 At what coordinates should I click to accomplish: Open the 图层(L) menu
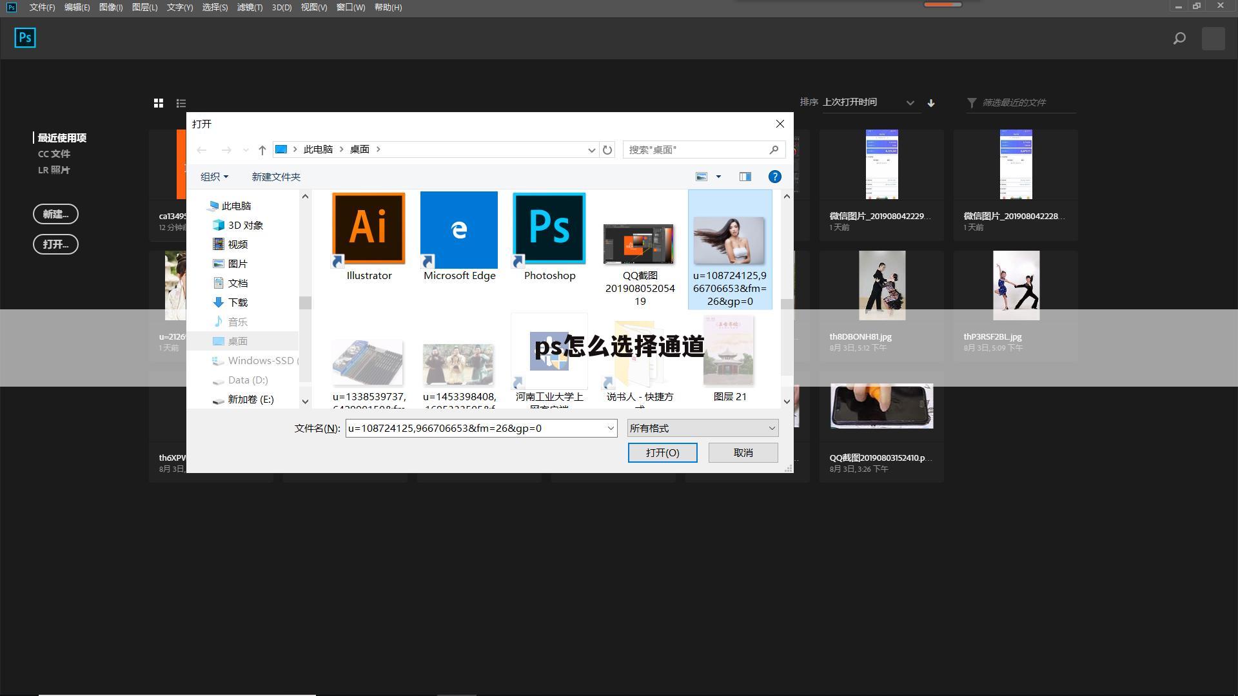[144, 7]
